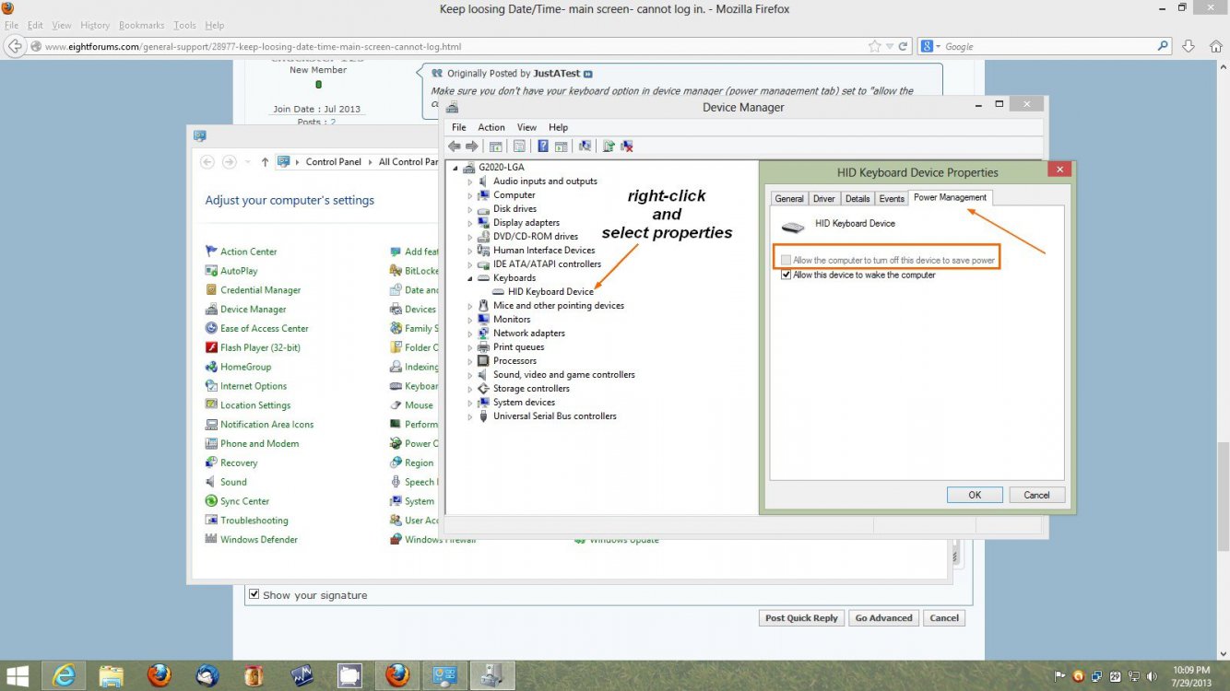Click the blue Help icon in Device Manager toolbar
1230x691 pixels.
tap(543, 146)
